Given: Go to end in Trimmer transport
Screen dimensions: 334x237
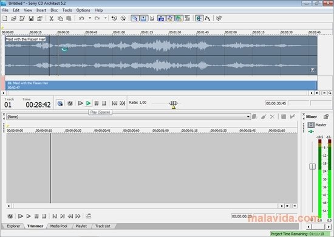Looking at the screenshot, I should pos(62,216).
